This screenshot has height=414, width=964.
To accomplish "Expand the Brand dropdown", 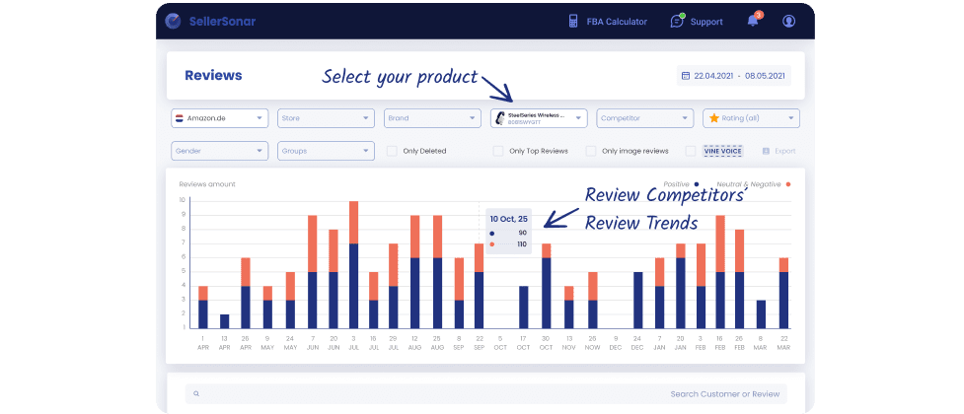I will tap(432, 118).
